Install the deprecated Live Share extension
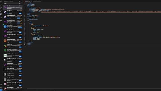 pyautogui.click(x=18, y=18)
